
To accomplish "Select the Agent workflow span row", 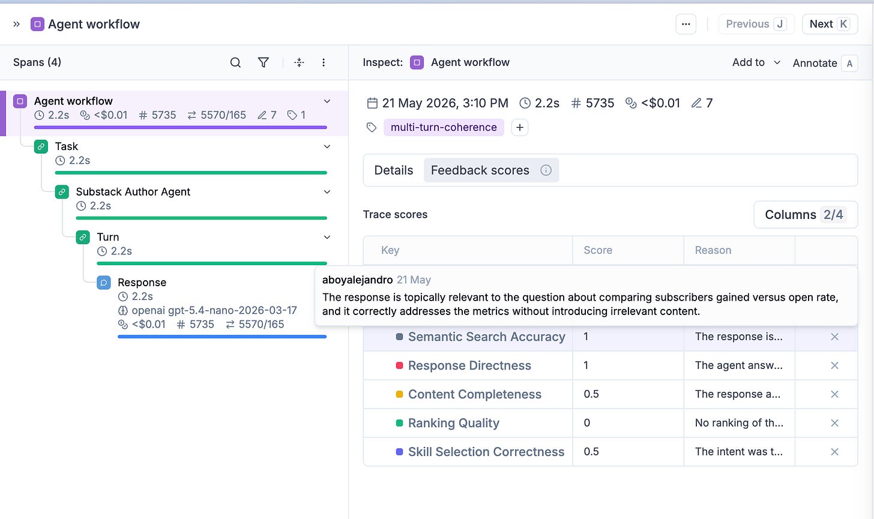I will click(174, 113).
